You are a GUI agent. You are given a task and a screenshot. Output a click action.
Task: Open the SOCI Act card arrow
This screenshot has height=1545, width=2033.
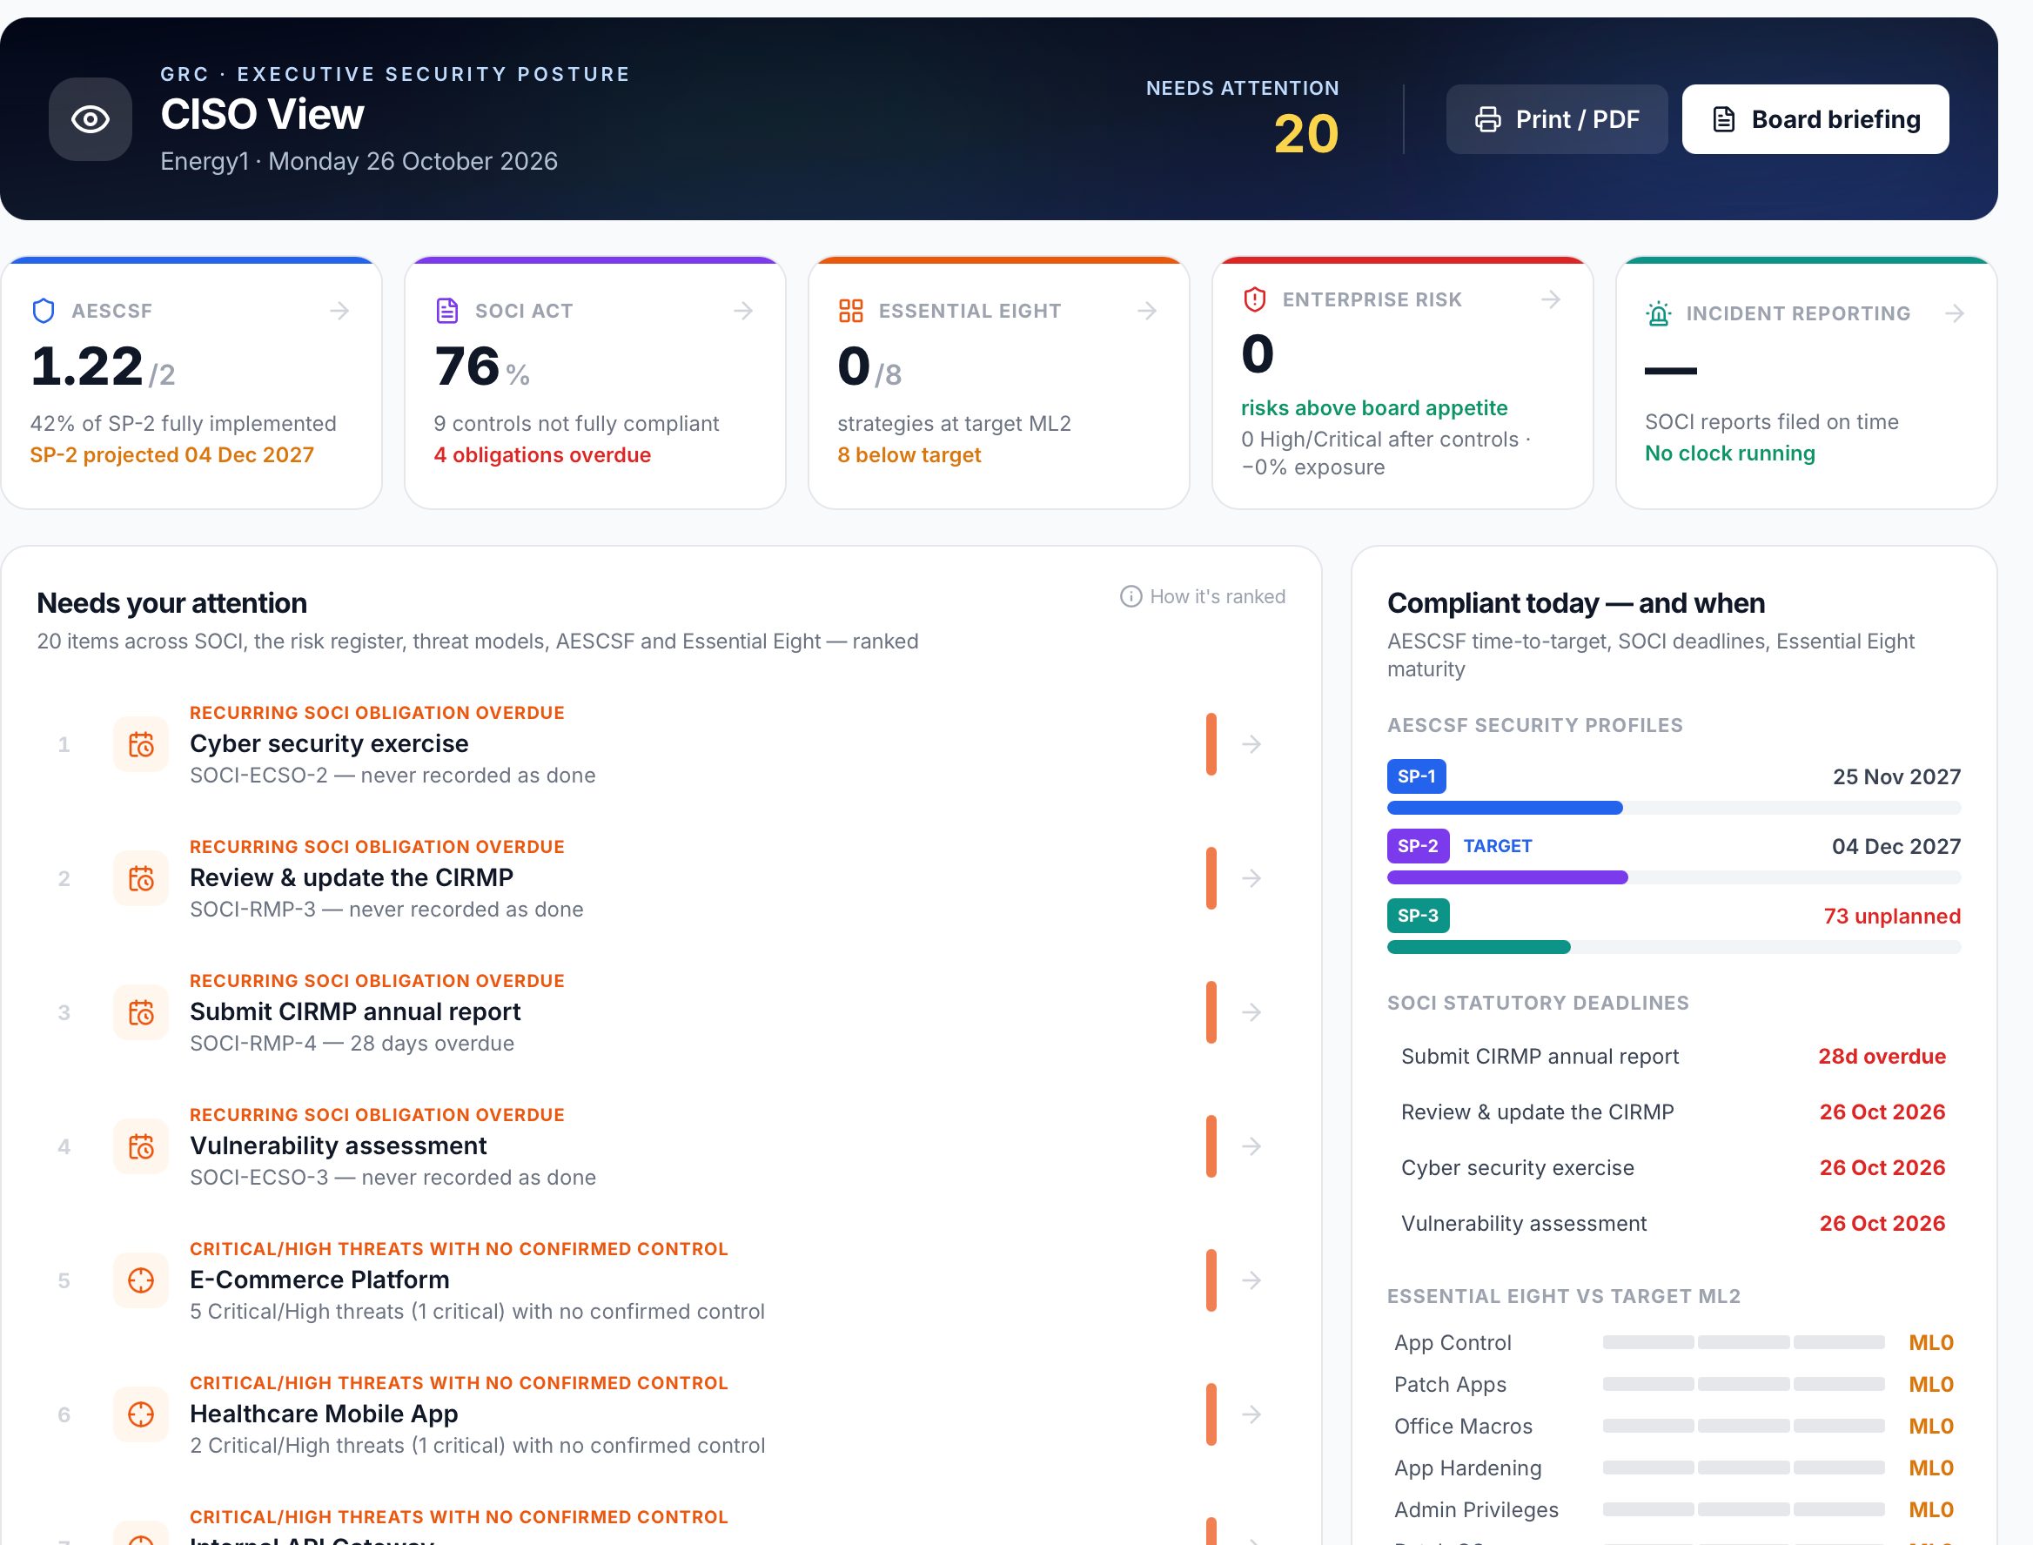point(744,311)
